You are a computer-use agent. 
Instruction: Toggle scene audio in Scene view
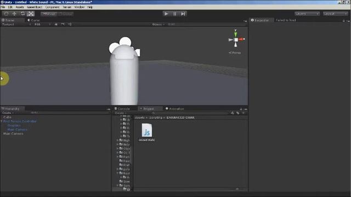pos(70,24)
